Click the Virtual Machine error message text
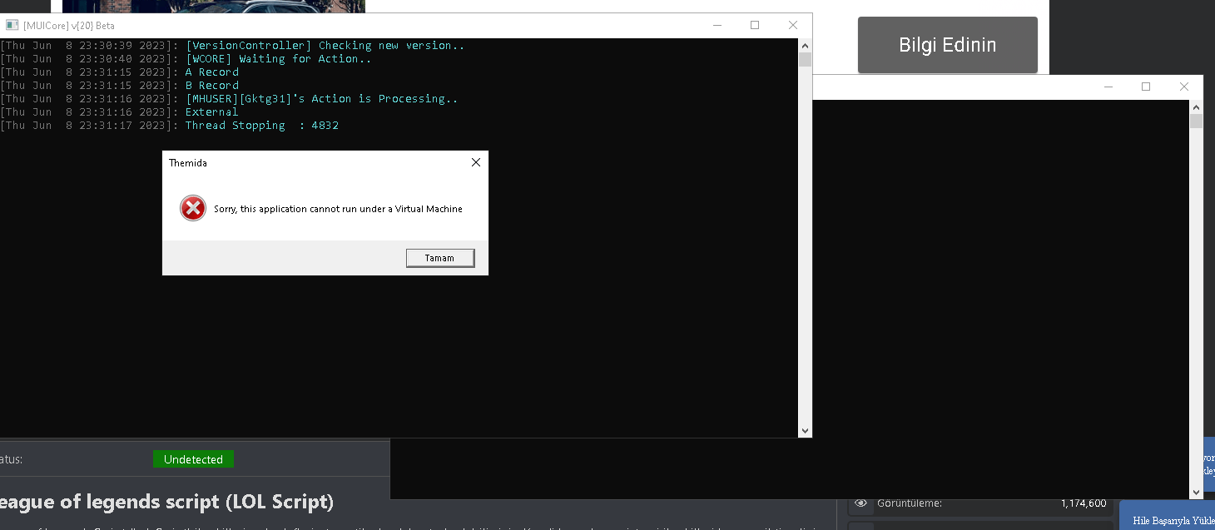Viewport: 1215px width, 530px height. coord(338,209)
